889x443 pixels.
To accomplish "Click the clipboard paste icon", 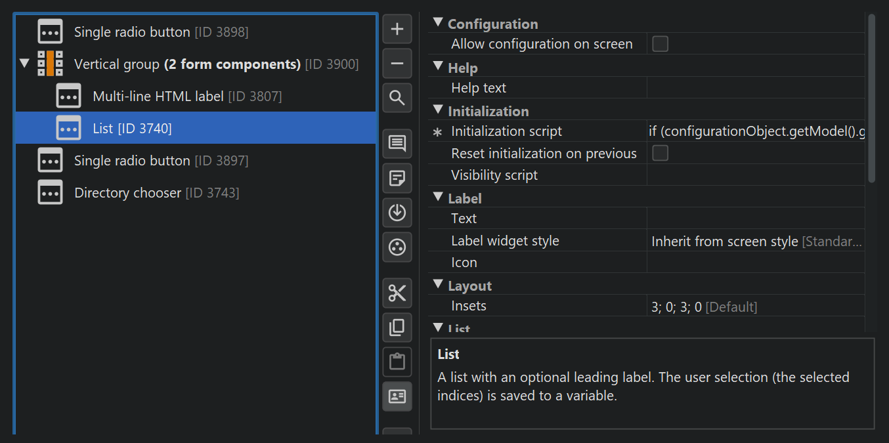I will [x=397, y=362].
